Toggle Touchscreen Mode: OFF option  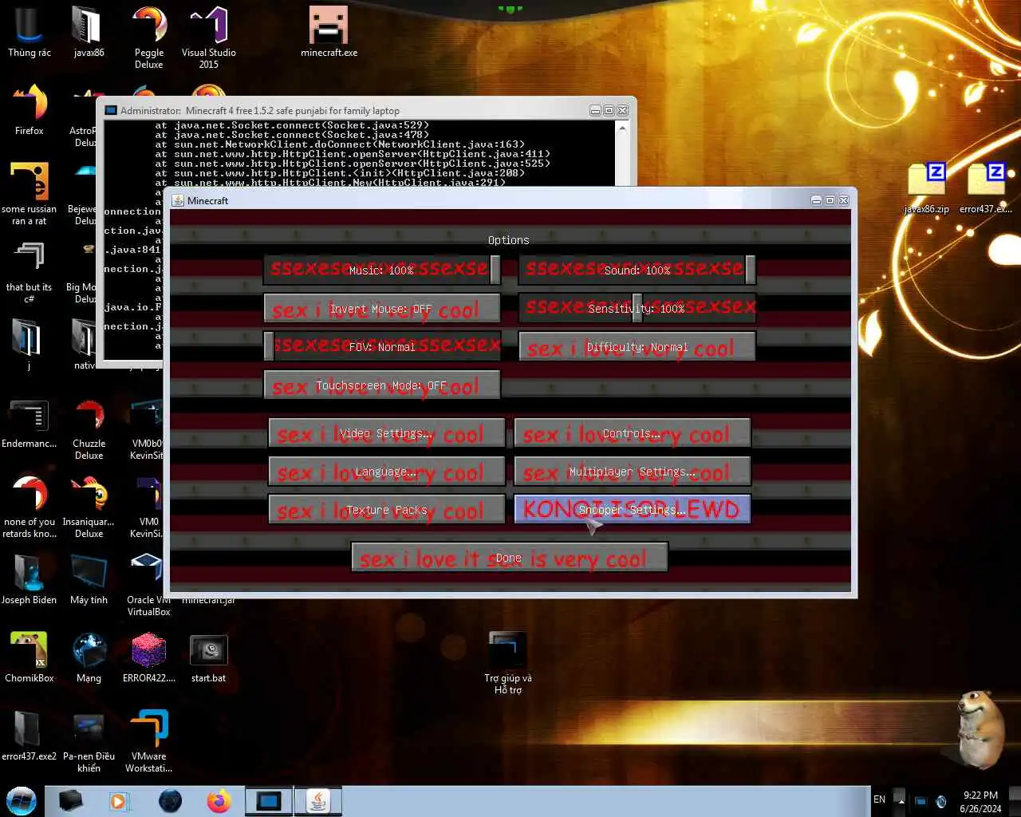point(382,385)
